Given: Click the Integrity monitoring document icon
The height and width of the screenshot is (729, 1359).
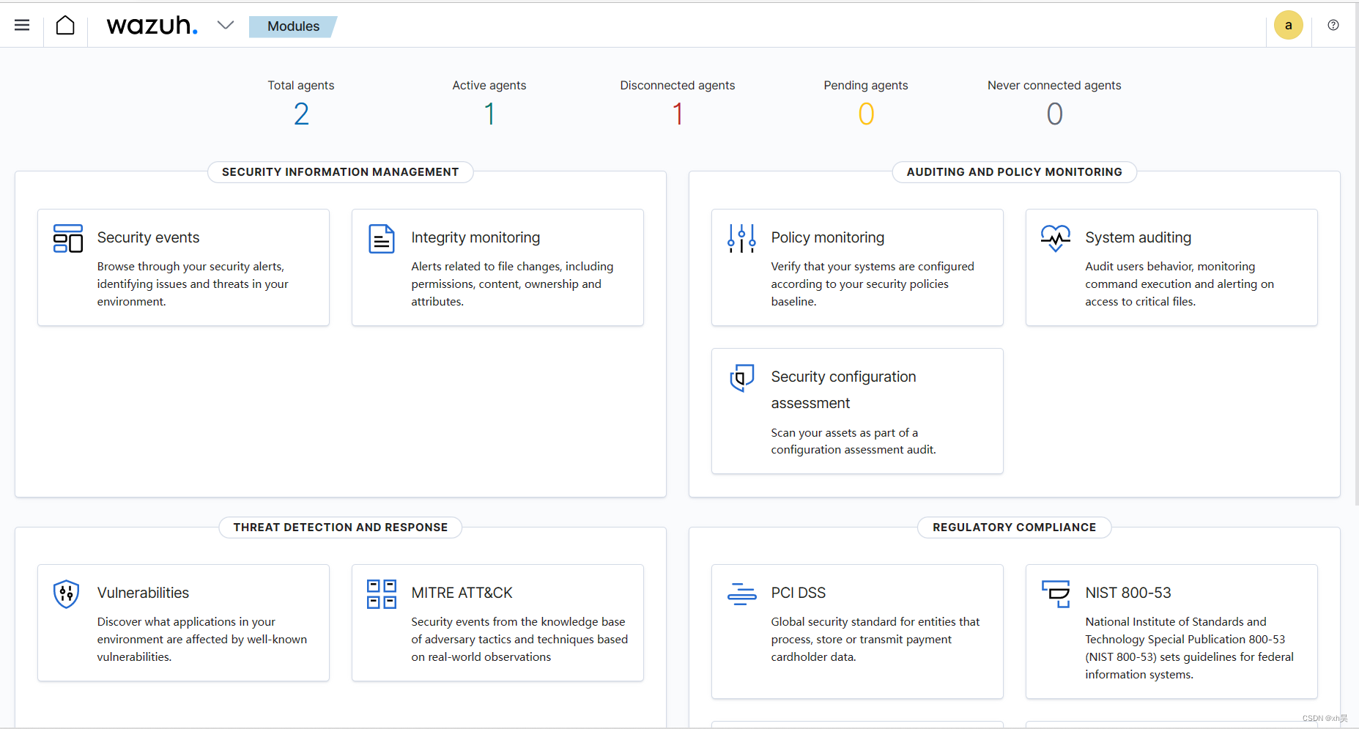Looking at the screenshot, I should click(382, 239).
